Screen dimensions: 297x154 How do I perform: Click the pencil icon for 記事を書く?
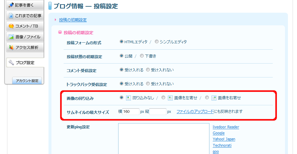[x=11, y=5]
